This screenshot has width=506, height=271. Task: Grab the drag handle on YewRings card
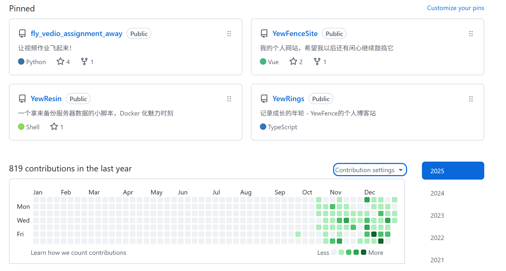[471, 99]
